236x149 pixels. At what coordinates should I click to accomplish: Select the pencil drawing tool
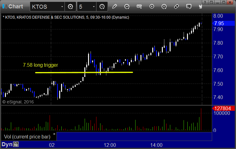click(114, 7)
